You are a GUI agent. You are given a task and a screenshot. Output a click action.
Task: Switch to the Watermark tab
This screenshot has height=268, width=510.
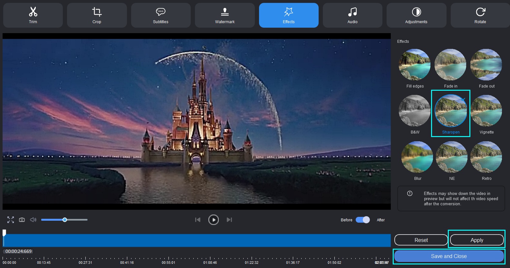pyautogui.click(x=225, y=15)
